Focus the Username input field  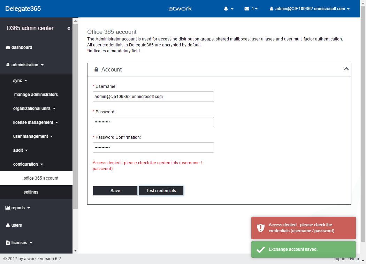153,97
